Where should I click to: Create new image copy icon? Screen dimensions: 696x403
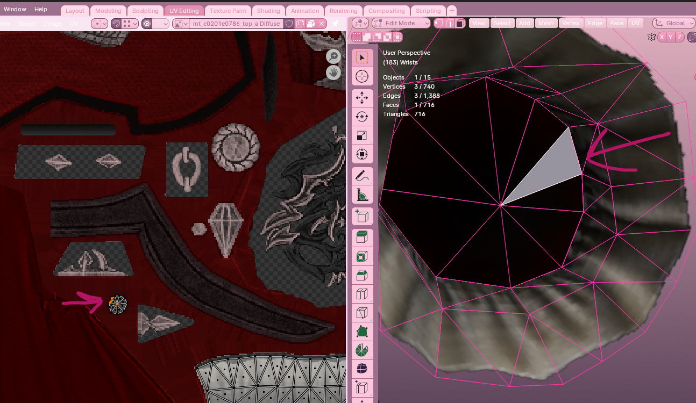point(300,24)
